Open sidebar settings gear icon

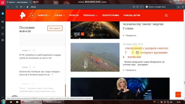coord(3,40)
